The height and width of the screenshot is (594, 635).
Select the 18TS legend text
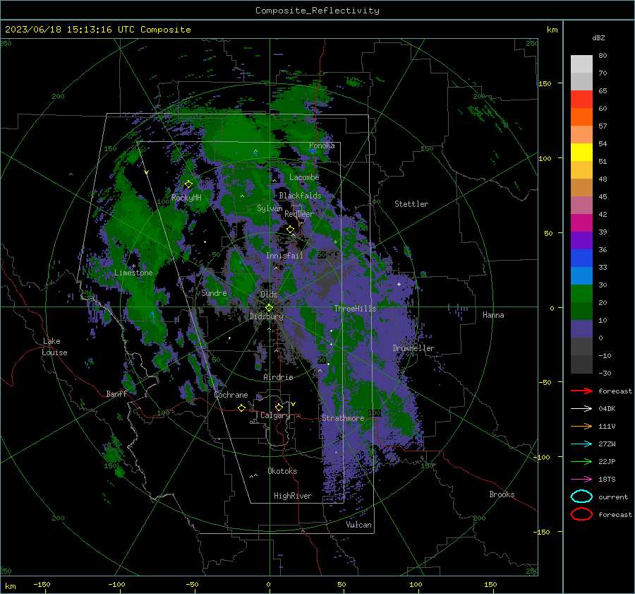pos(607,479)
